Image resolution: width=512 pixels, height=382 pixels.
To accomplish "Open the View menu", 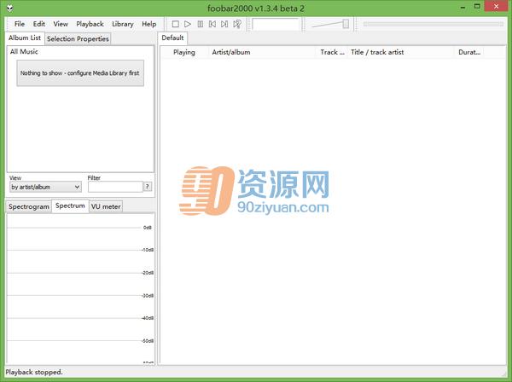I will 61,24.
